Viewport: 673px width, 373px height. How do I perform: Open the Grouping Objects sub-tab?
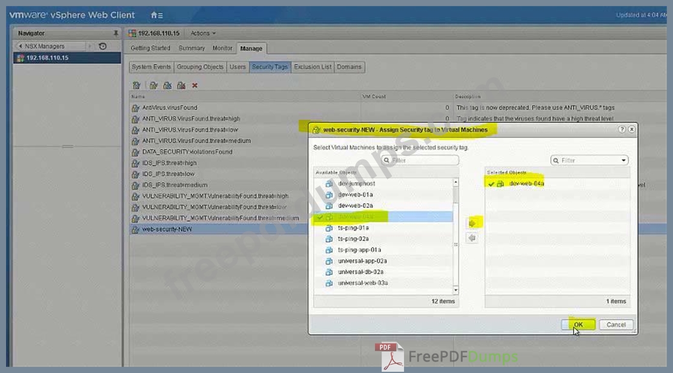pyautogui.click(x=200, y=67)
